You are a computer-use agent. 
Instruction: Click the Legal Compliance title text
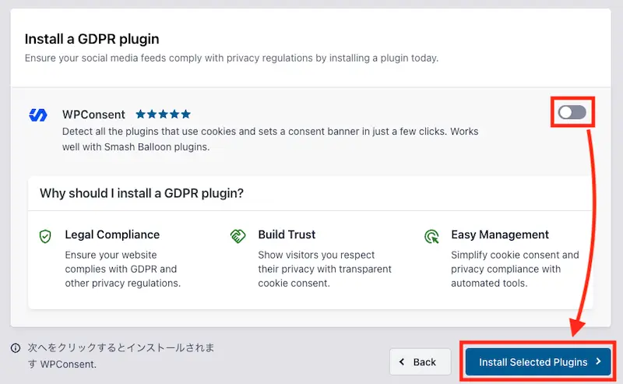tap(112, 234)
